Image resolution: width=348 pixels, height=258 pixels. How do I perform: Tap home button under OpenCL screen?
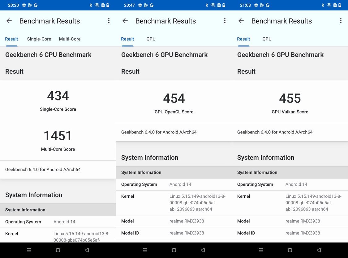coord(174,250)
